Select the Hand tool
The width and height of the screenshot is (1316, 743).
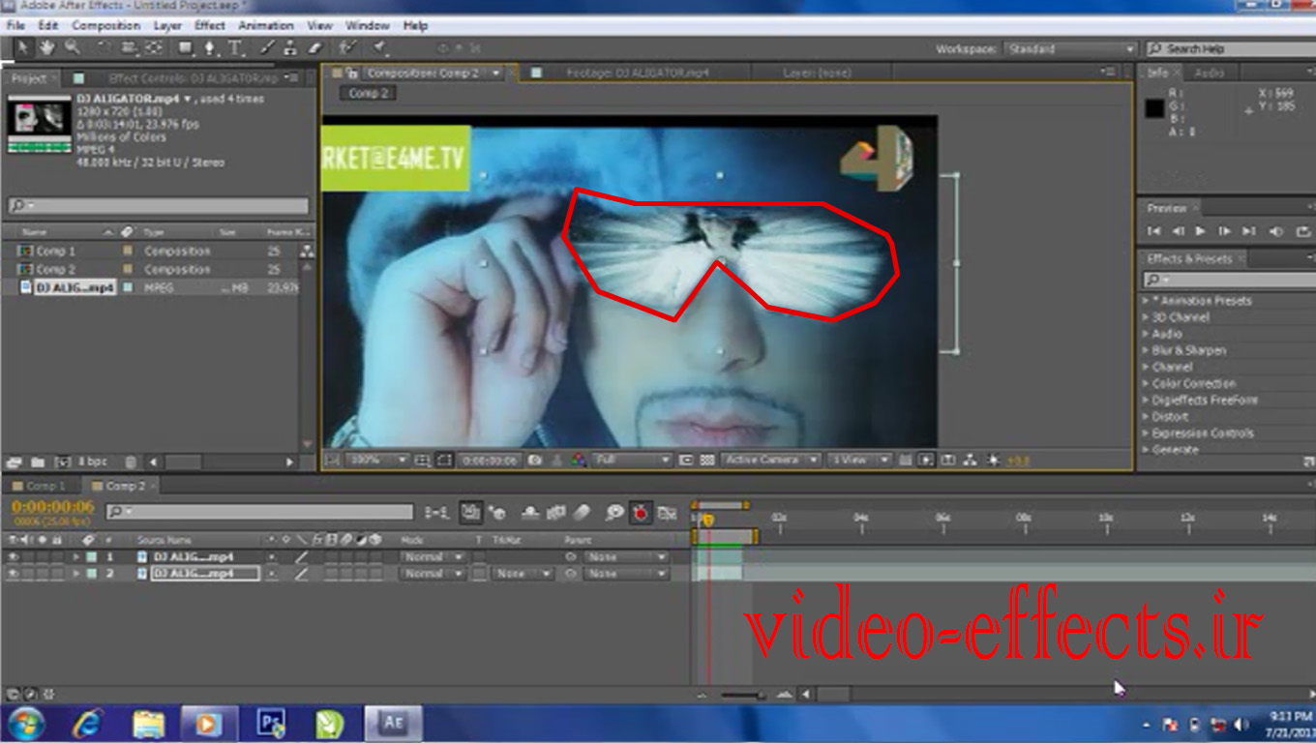pyautogui.click(x=46, y=47)
